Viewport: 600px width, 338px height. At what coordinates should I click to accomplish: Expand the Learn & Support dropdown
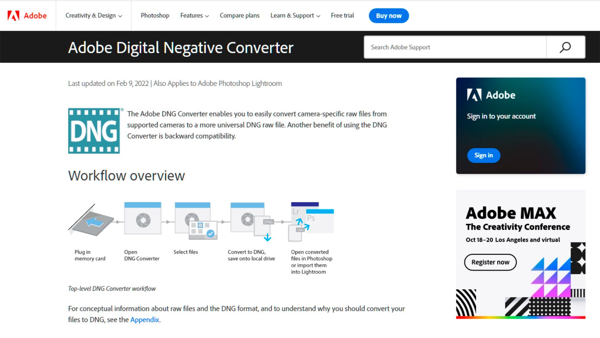(x=295, y=16)
